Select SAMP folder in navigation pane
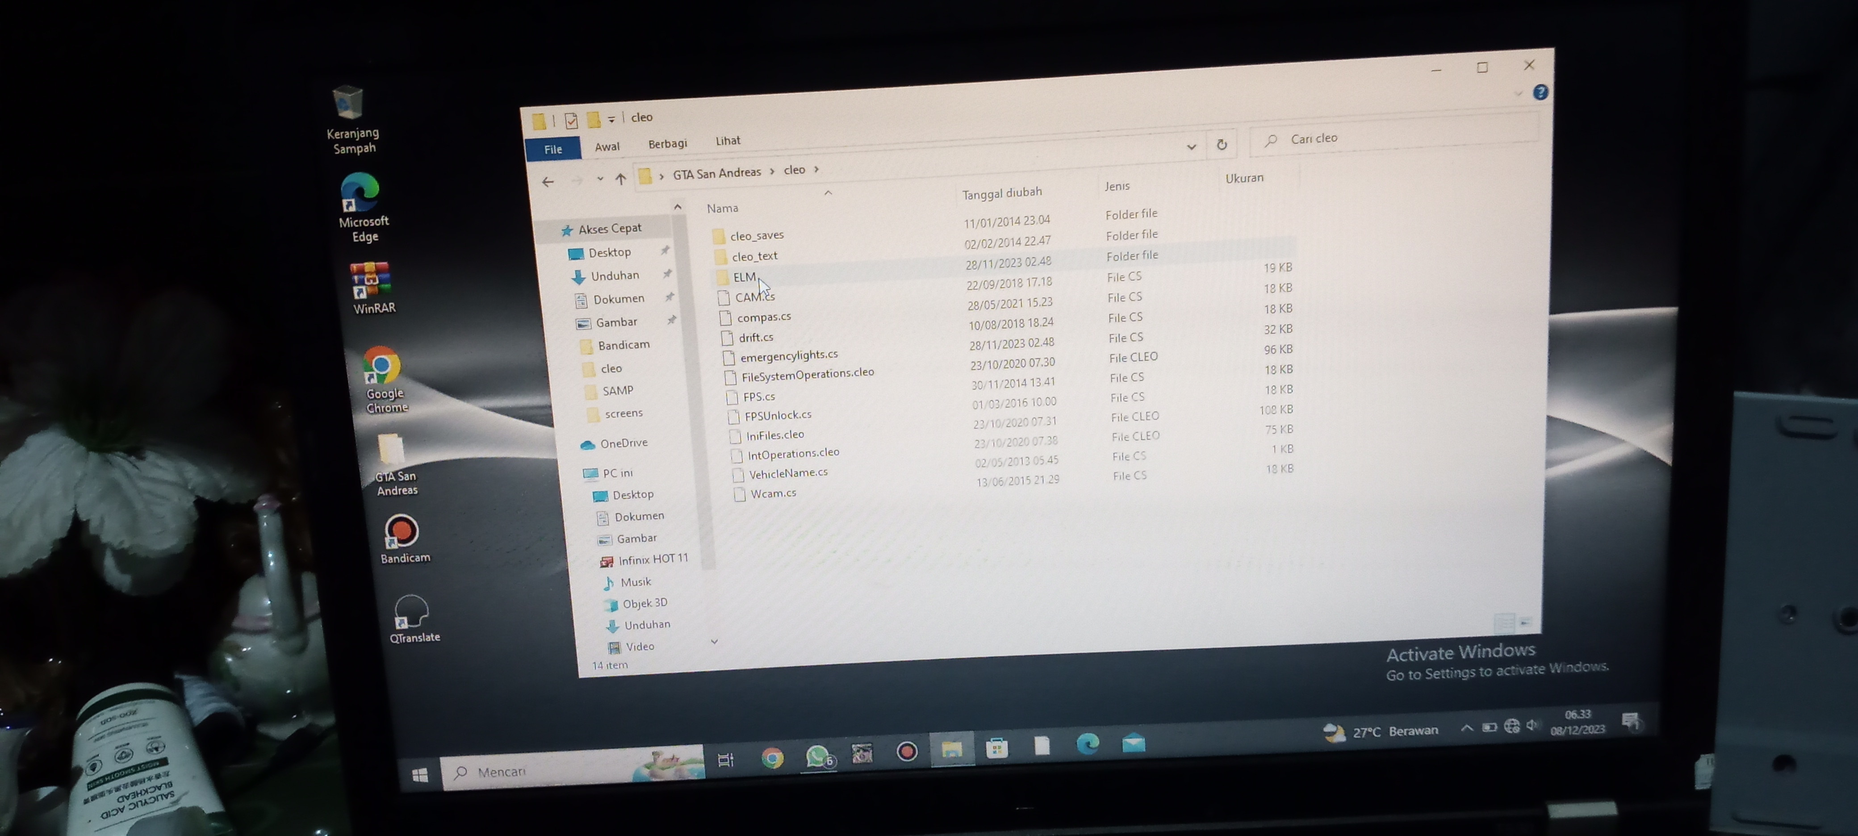This screenshot has width=1858, height=836. 617,390
